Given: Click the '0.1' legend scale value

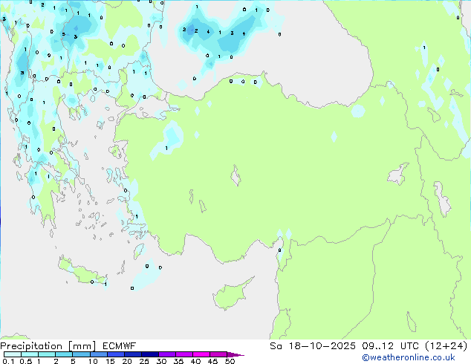Looking at the screenshot, I should (8, 361).
